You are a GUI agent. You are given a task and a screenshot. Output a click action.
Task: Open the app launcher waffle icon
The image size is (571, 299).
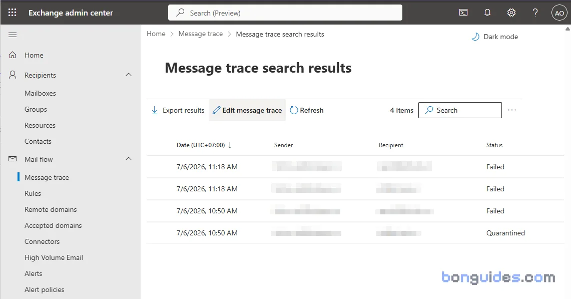tap(13, 13)
